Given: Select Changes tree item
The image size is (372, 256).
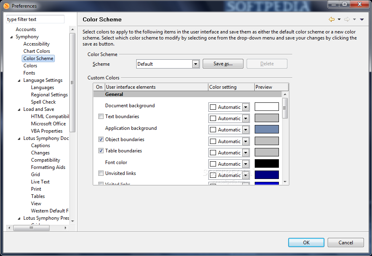Looking at the screenshot, I should click(x=40, y=153).
